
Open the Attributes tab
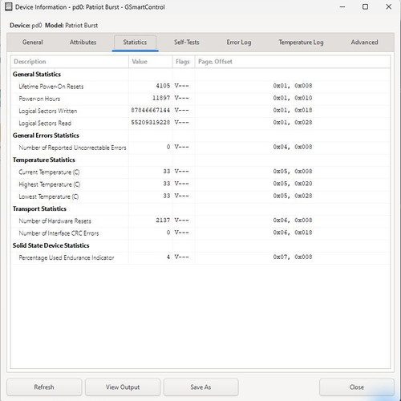pyautogui.click(x=83, y=43)
